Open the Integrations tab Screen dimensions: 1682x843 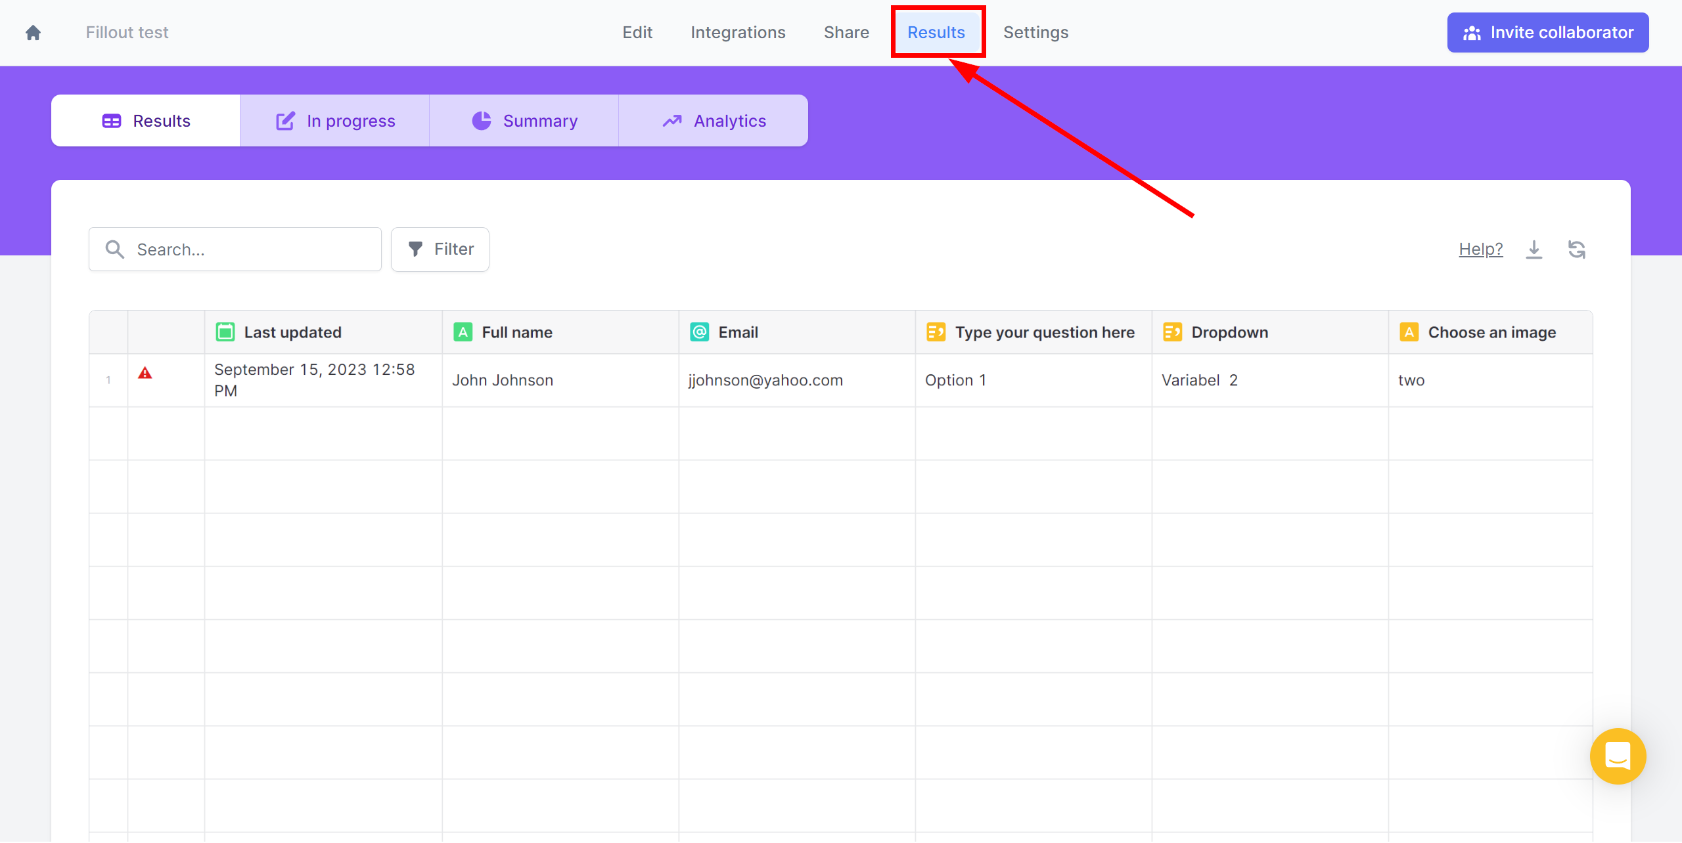point(738,32)
